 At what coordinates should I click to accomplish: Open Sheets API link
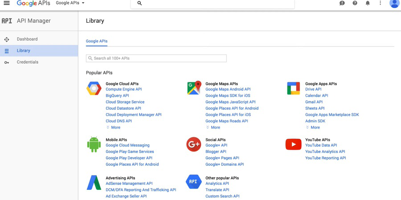[x=315, y=108]
